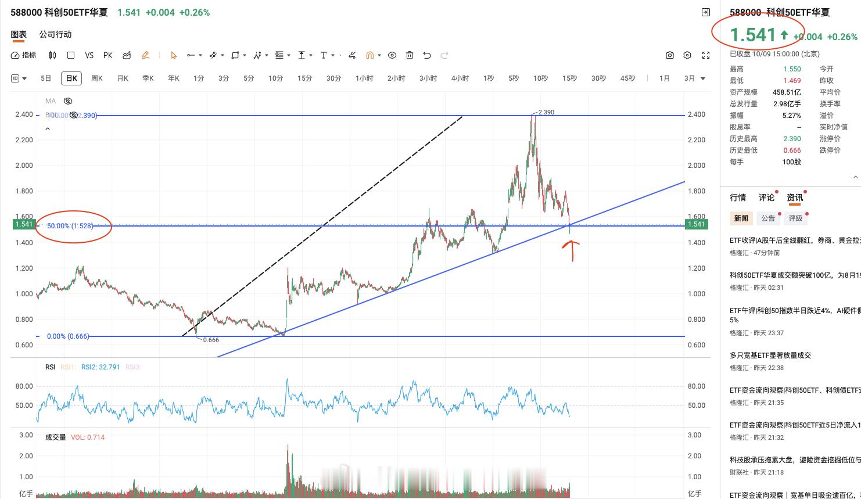
Task: Switch to the 行情 tab
Action: click(738, 198)
